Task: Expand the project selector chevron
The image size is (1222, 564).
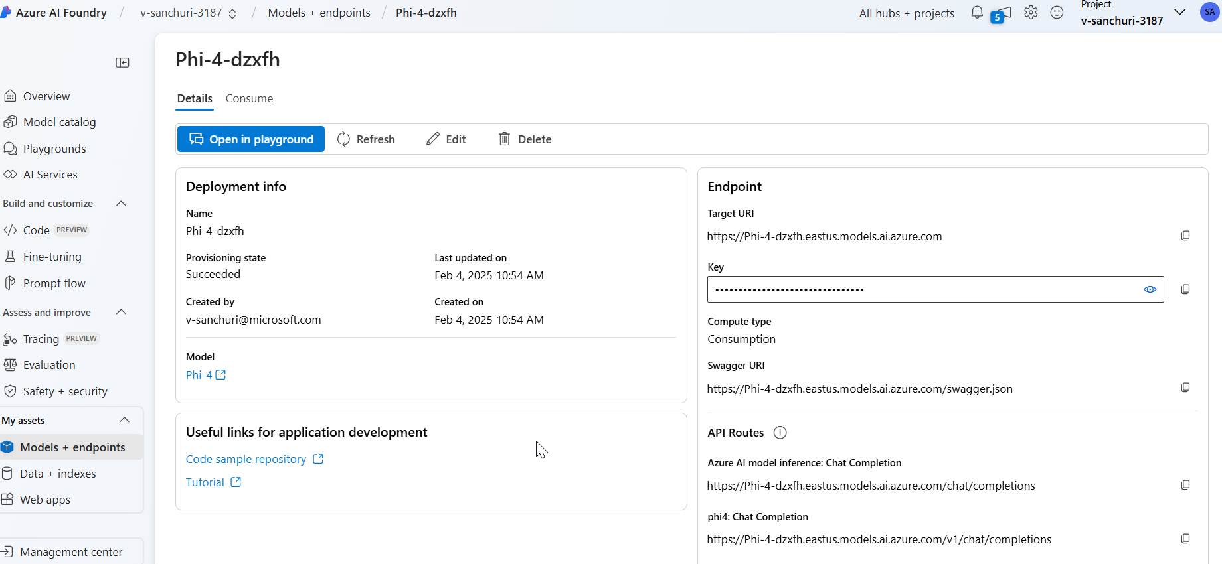Action: tap(1180, 12)
